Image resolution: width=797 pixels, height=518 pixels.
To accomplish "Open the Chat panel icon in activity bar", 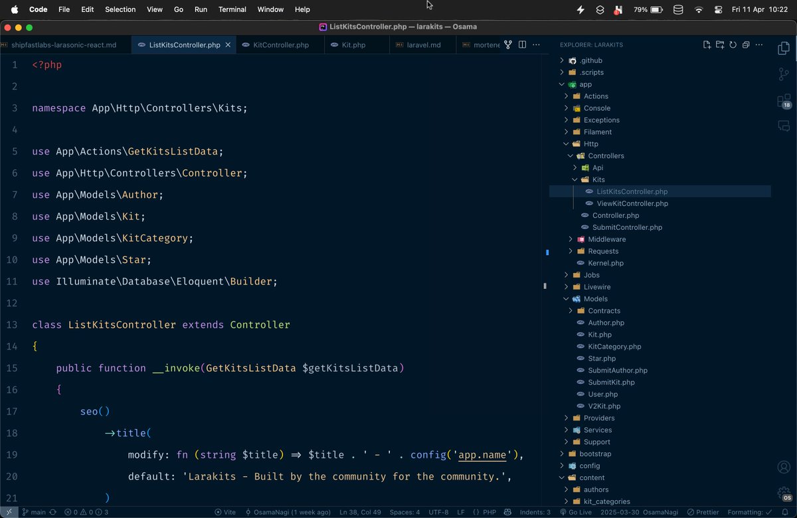I will (784, 126).
